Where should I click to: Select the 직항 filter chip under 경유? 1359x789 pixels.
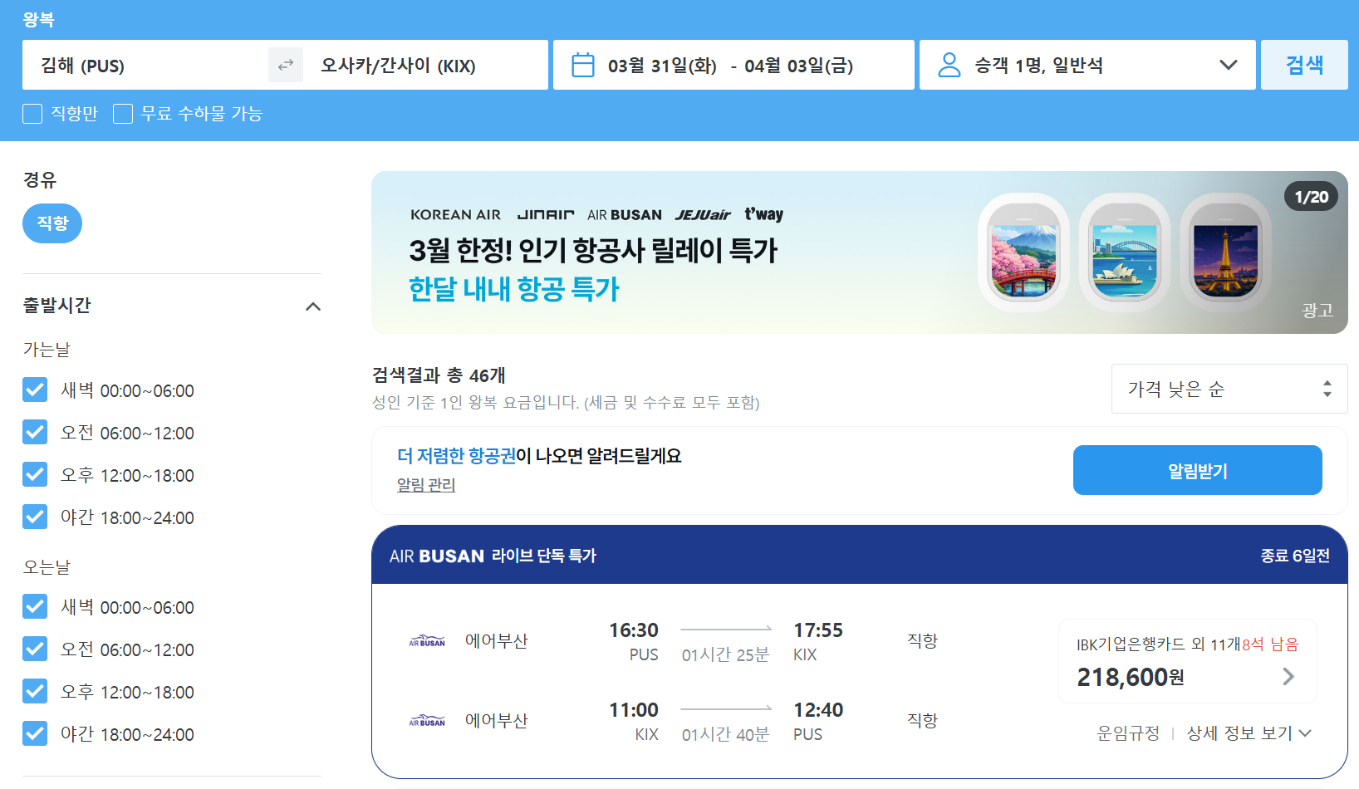[52, 223]
